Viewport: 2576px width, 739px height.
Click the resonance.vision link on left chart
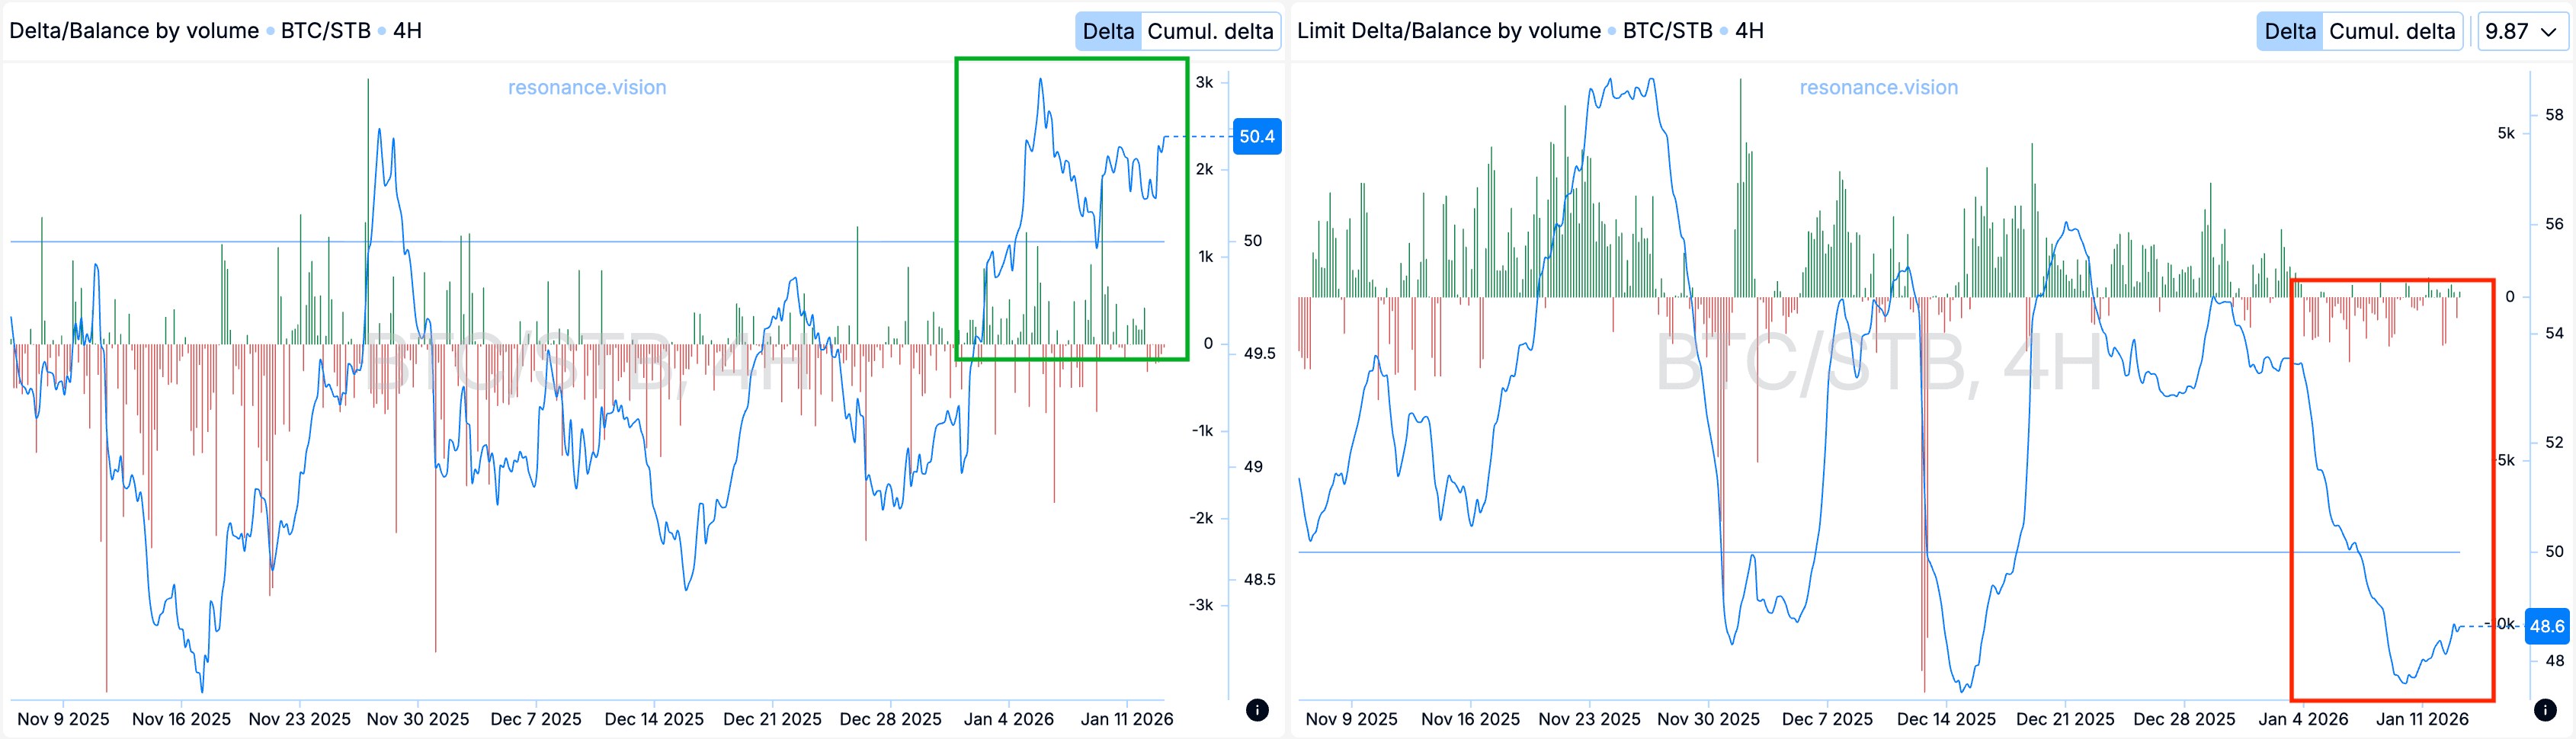pos(587,87)
